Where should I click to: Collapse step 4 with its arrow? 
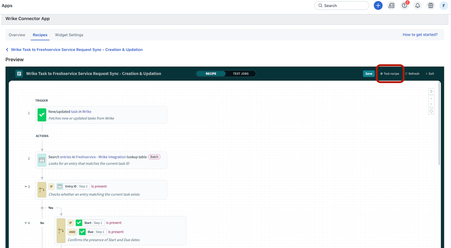26,223
